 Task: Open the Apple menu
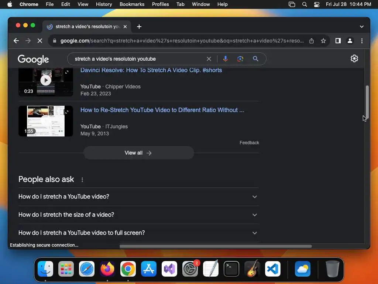click(x=10, y=4)
